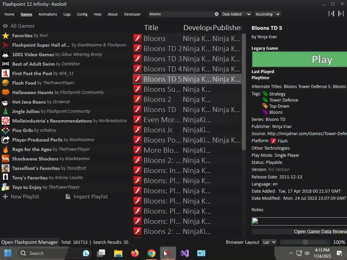Select the Best of Adult Swim [as] icon

pyautogui.click(x=5, y=64)
